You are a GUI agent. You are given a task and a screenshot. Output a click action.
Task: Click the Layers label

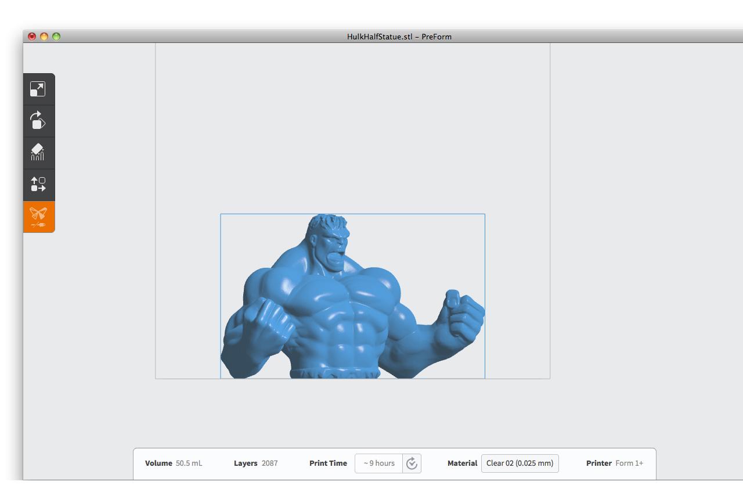click(246, 463)
